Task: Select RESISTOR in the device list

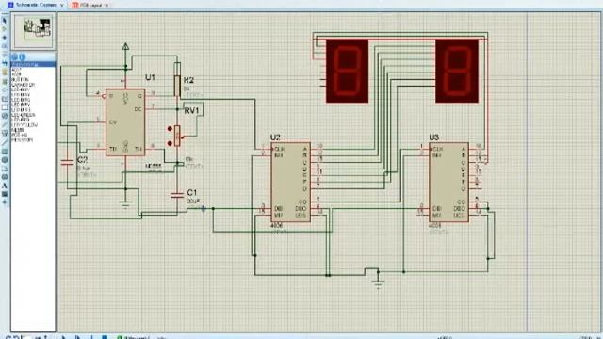Action: (22, 140)
